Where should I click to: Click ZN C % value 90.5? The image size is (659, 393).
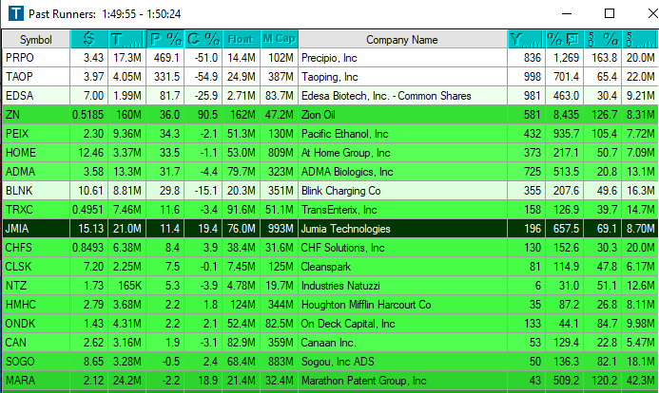pyautogui.click(x=207, y=115)
